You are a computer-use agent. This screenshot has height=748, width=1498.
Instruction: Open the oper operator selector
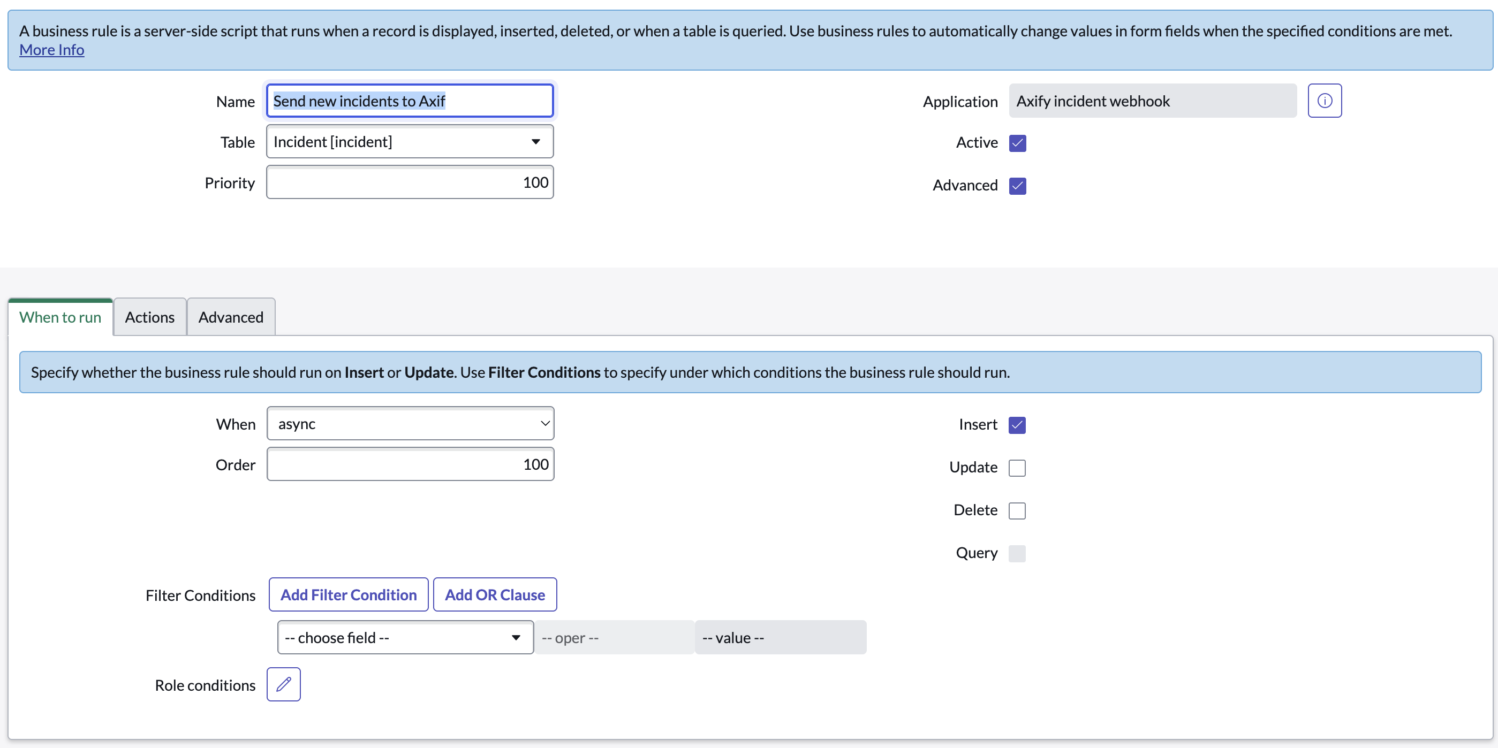(614, 637)
